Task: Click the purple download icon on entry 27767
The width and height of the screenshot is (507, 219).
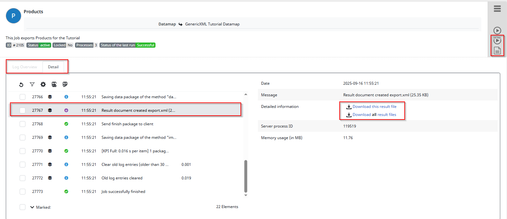Action: (x=66, y=110)
